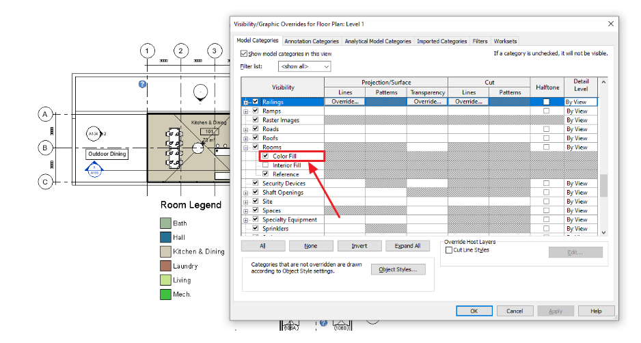Click the blue question mark icon on plan
Image resolution: width=641 pixels, height=343 pixels.
[142, 84]
